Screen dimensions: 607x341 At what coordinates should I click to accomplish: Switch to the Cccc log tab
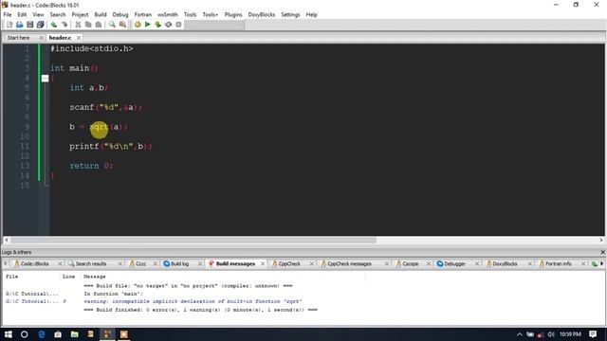point(140,263)
